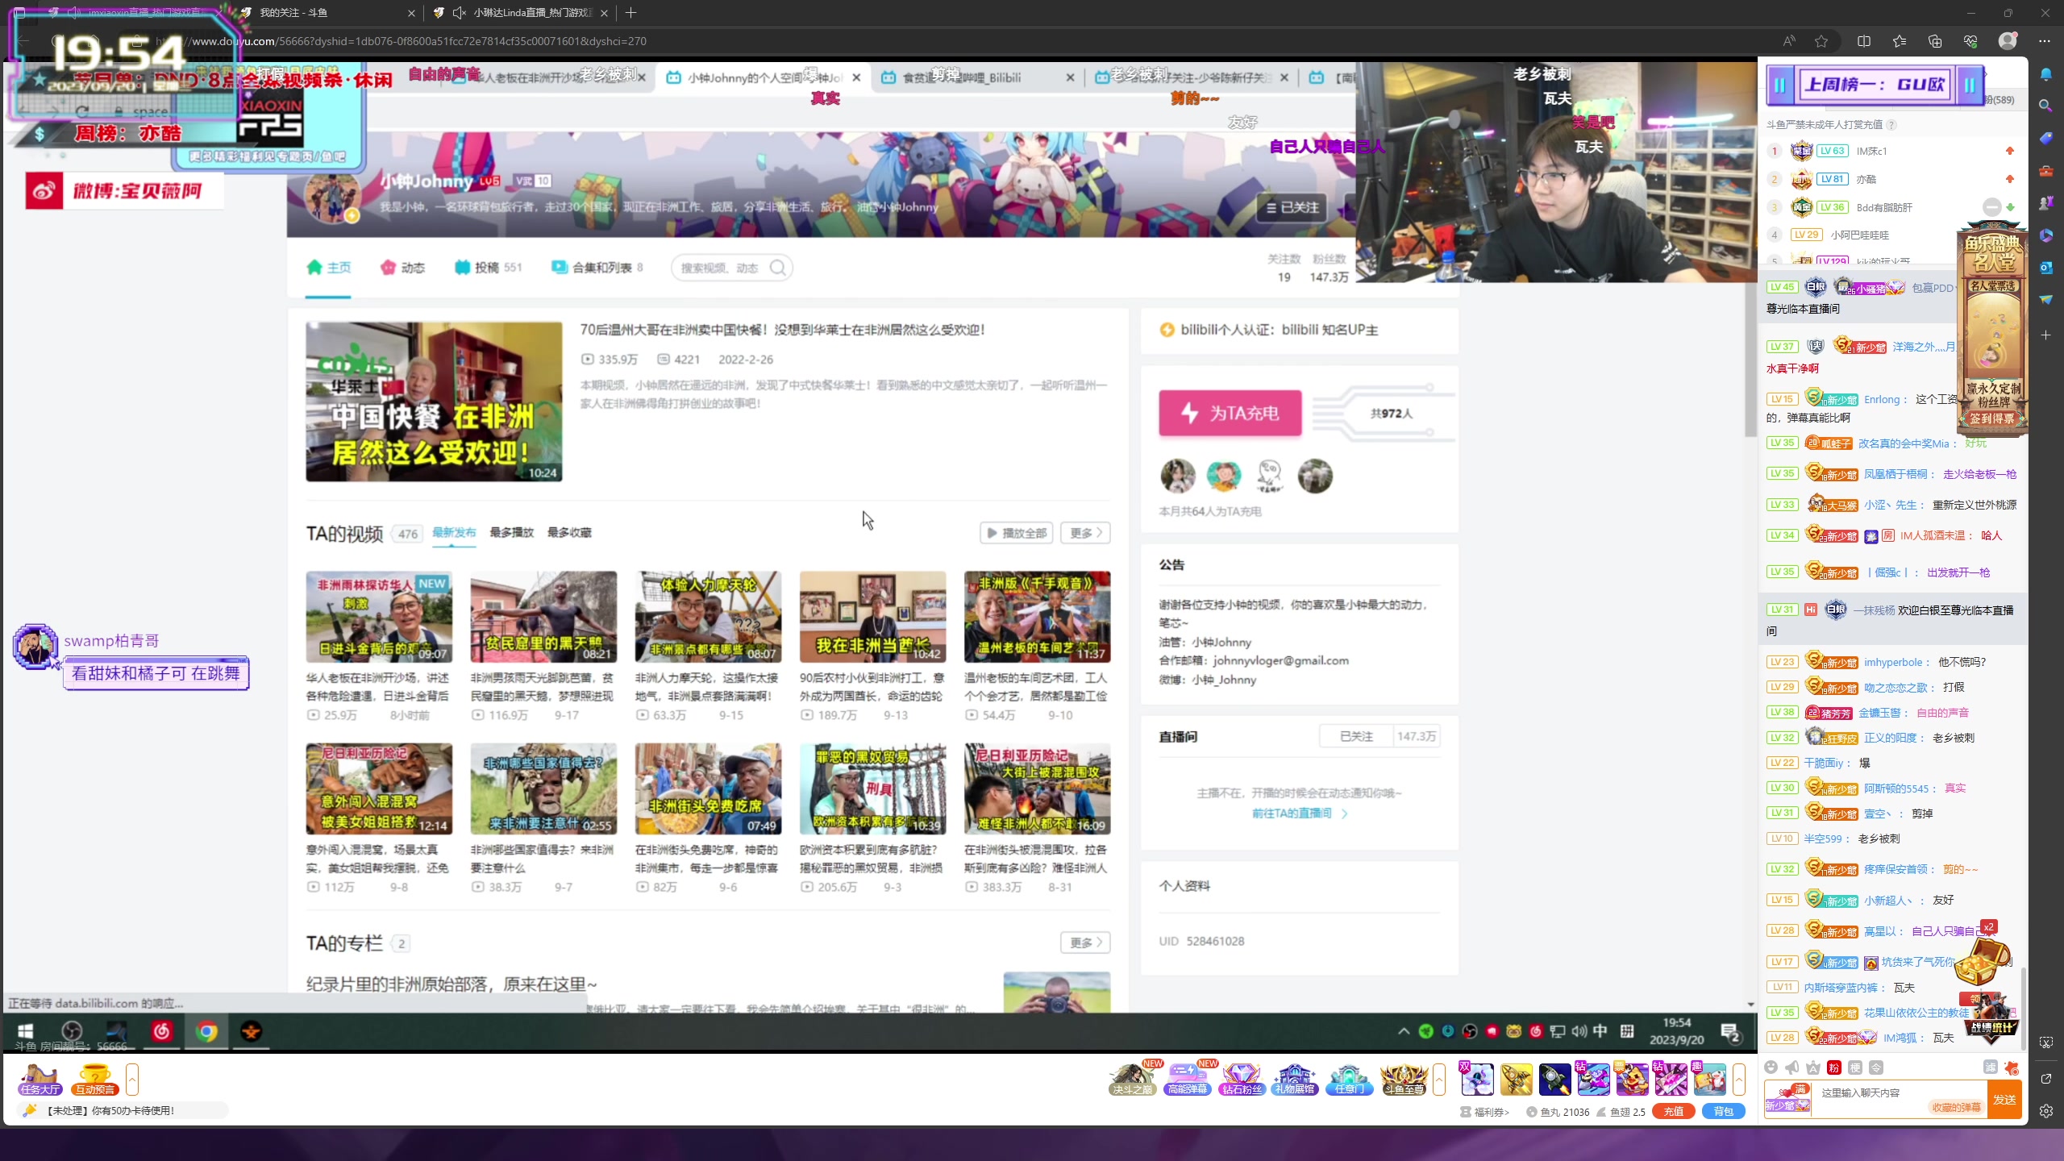Viewport: 2064px width, 1161px height.
Task: Open the 任意门 gift panel icon
Action: point(1349,1078)
